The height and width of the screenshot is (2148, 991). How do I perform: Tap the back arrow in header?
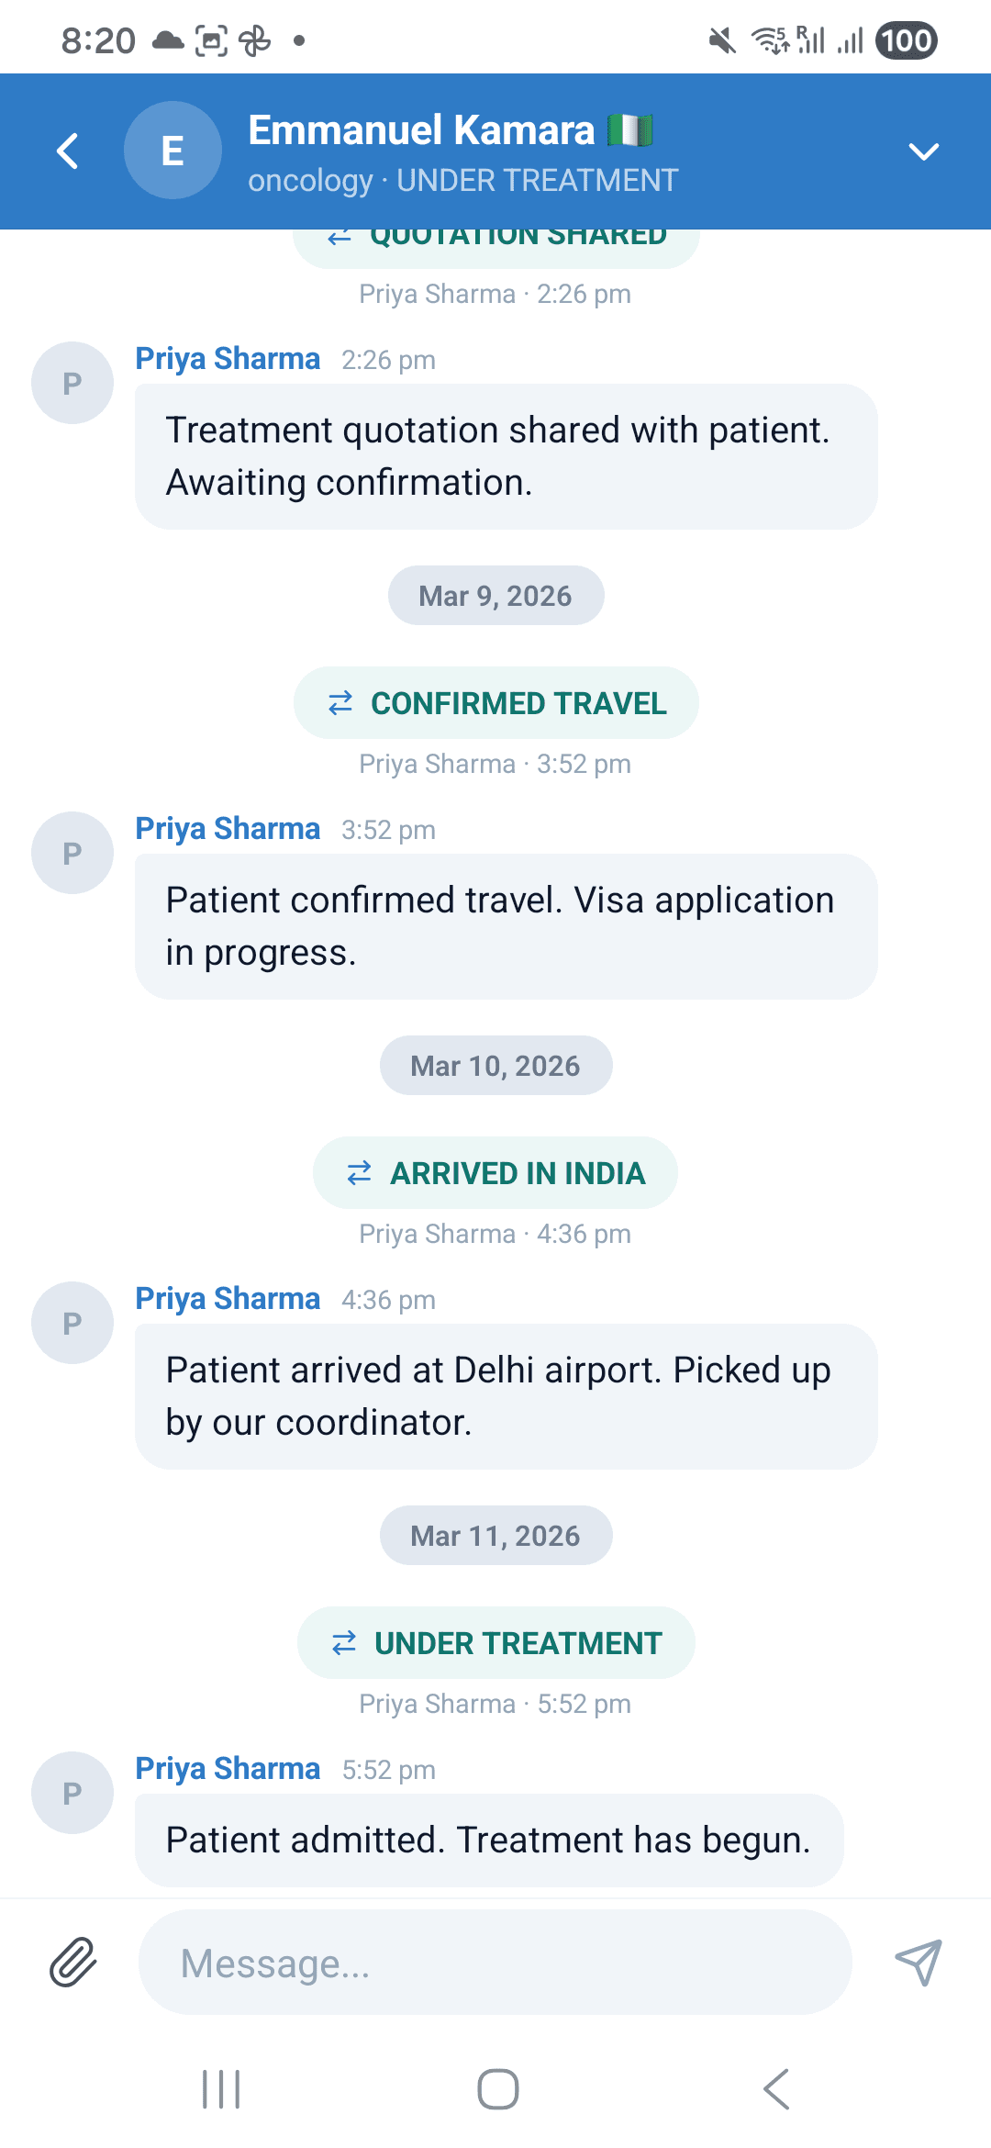[67, 151]
